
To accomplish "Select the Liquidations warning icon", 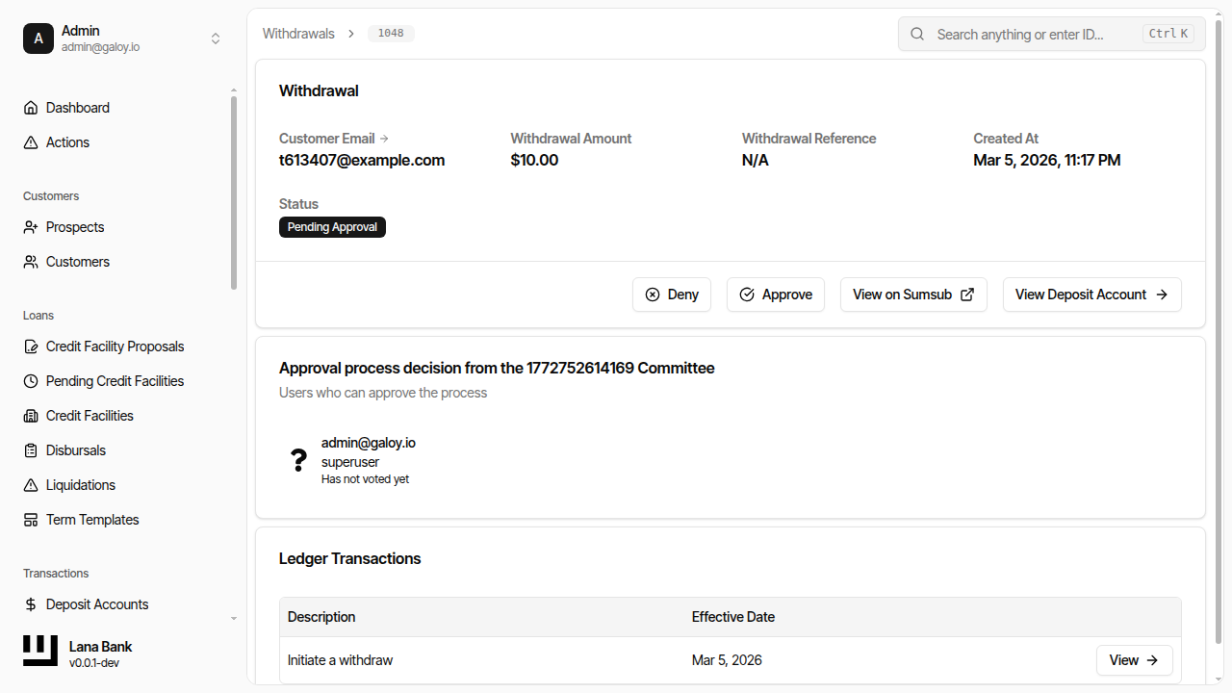I will click(30, 485).
